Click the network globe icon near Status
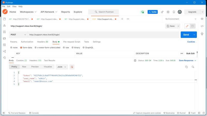 pyautogui.click(x=135, y=61)
